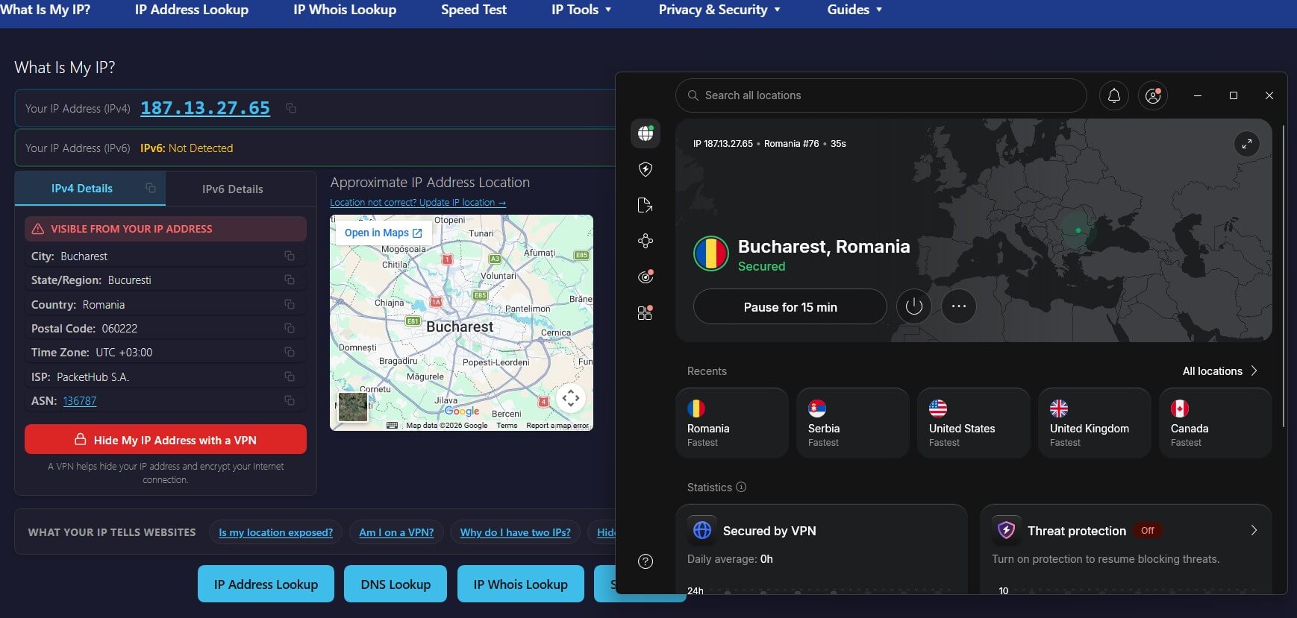The image size is (1297, 618).
Task: Open the VPN account profile icon
Action: [1153, 95]
